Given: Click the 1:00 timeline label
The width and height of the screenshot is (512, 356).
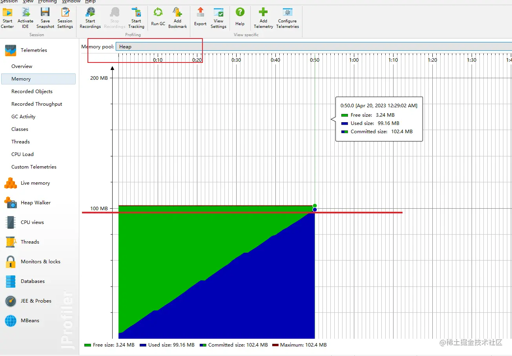Looking at the screenshot, I should (354, 60).
